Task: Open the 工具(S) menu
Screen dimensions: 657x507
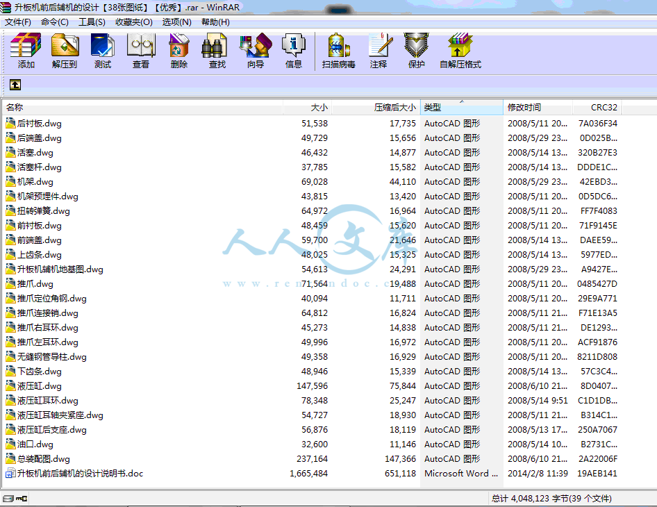Action: (x=92, y=22)
